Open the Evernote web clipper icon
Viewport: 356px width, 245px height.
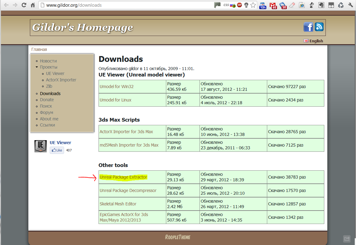point(321,5)
